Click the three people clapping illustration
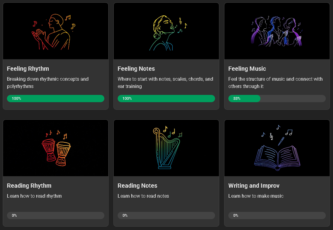Image resolution: width=333 pixels, height=230 pixels. (276, 31)
